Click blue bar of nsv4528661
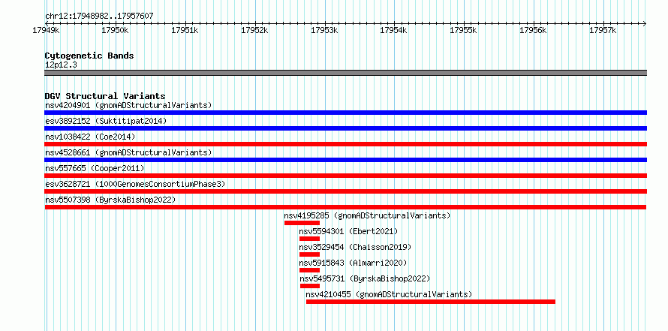 tap(345, 160)
